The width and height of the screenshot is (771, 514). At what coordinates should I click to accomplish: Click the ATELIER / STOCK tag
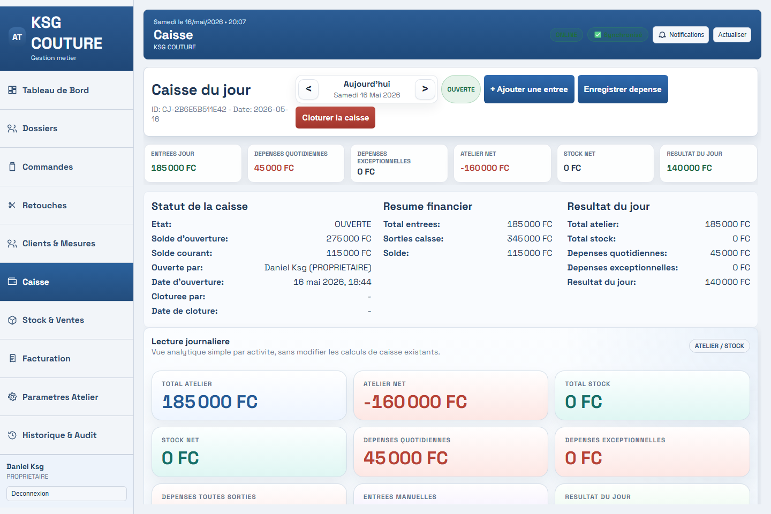point(719,346)
